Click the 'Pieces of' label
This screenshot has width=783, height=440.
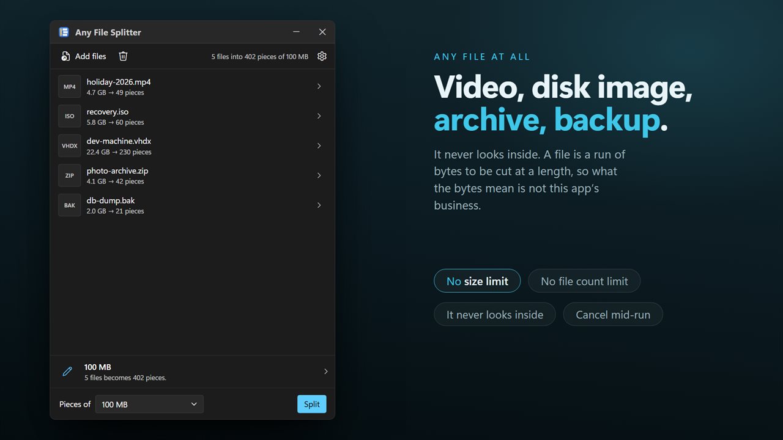[x=75, y=405]
